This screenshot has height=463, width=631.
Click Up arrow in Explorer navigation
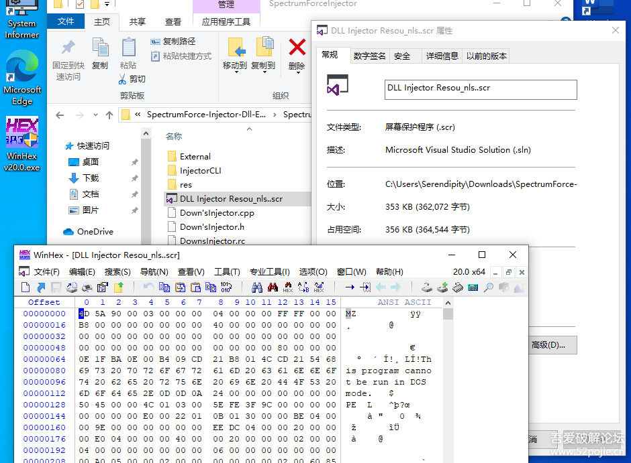[x=109, y=115]
